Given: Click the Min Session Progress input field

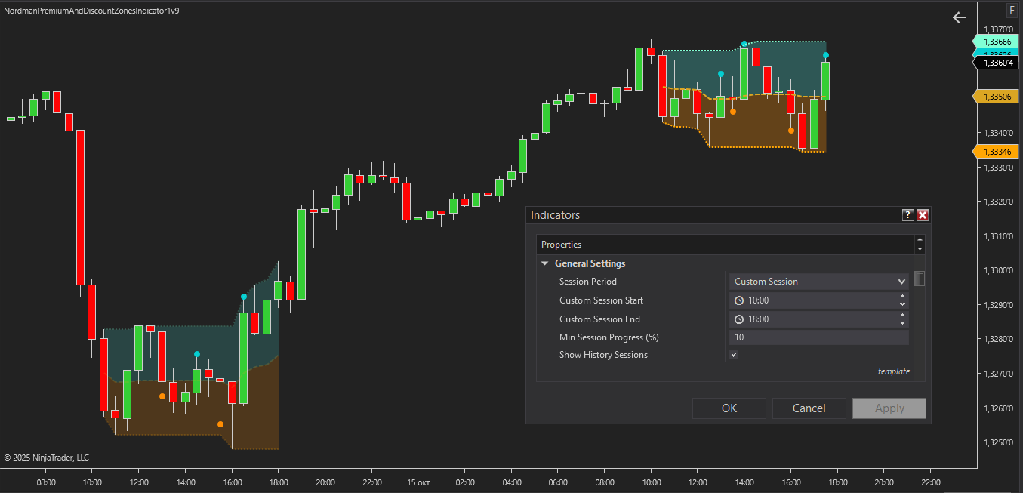Looking at the screenshot, I should [819, 337].
